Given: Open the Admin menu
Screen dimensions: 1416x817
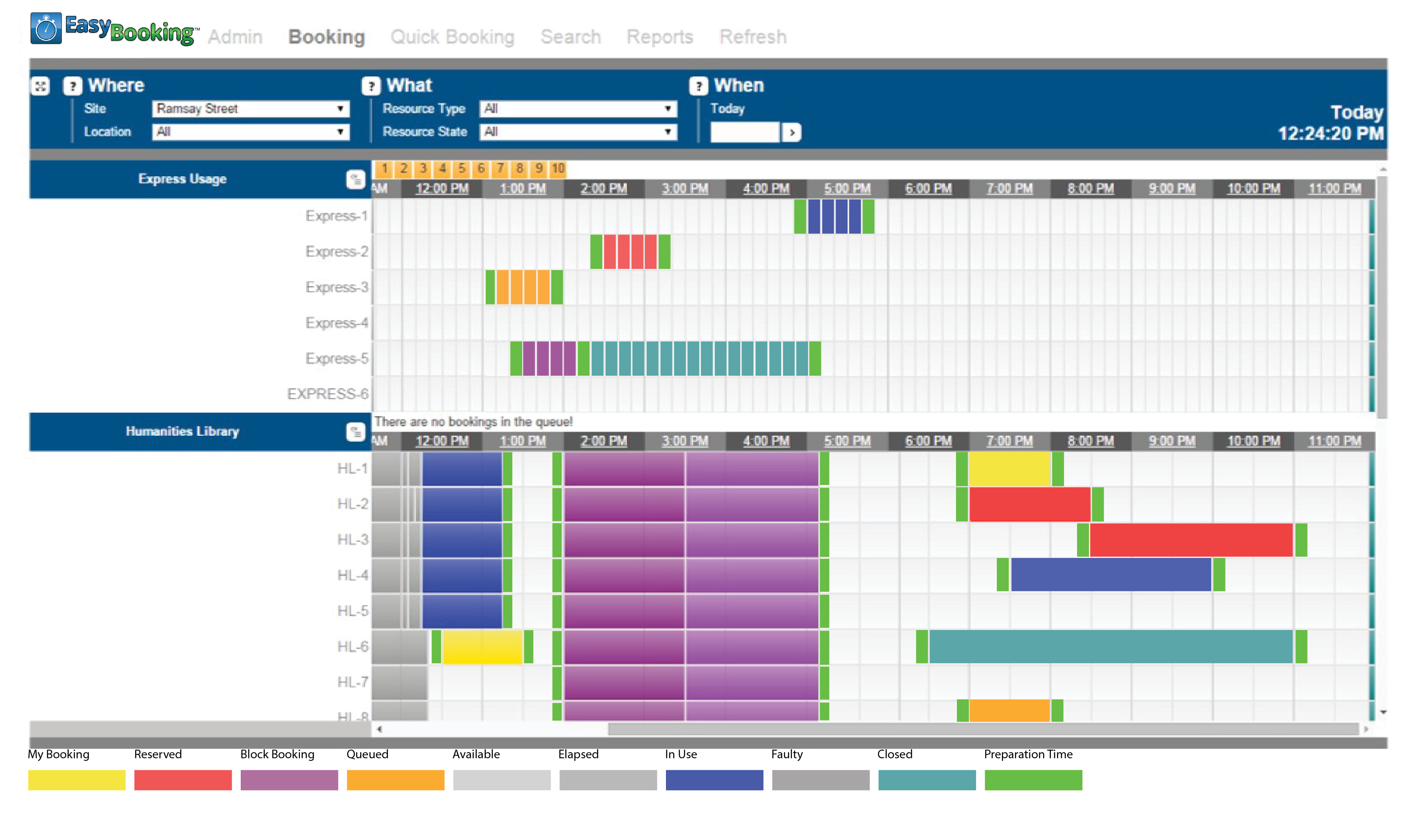Looking at the screenshot, I should click(x=235, y=37).
